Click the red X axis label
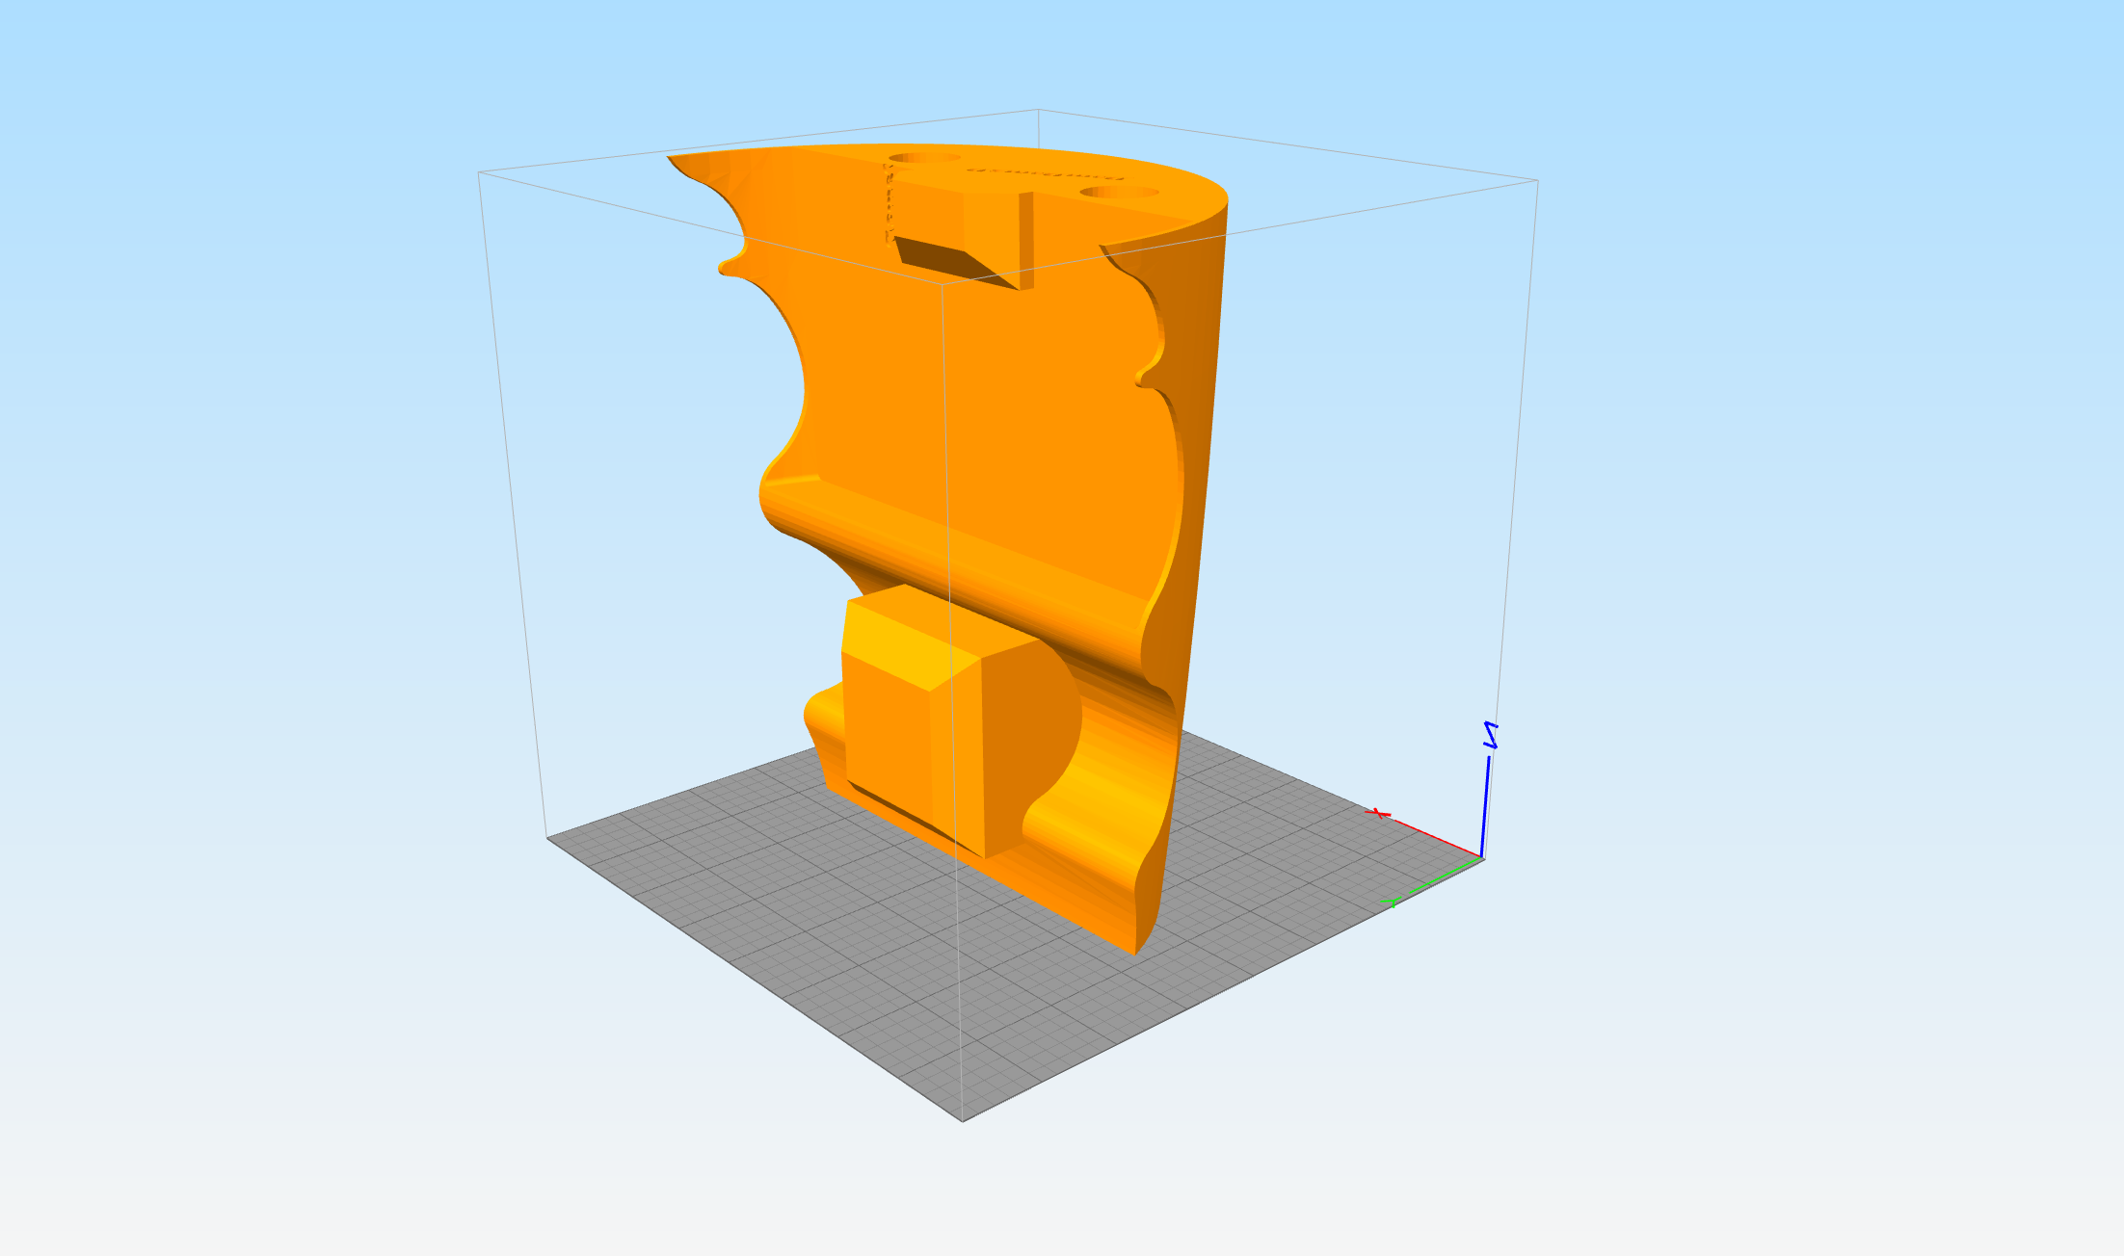Screen dimensions: 2124x1256 pyautogui.click(x=1380, y=814)
